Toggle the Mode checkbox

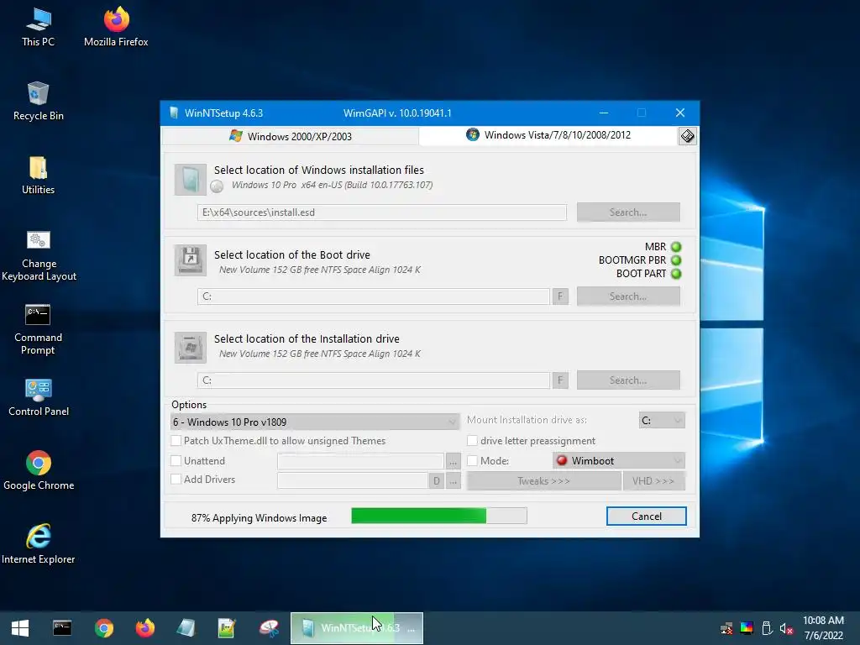click(x=472, y=461)
